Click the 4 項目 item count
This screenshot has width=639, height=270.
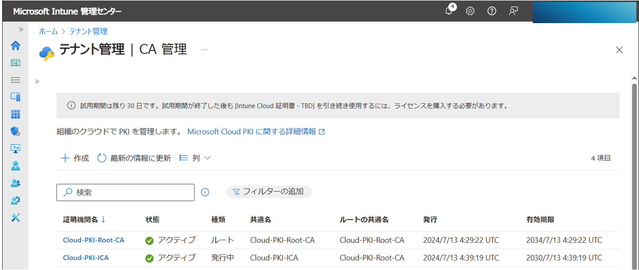(601, 158)
